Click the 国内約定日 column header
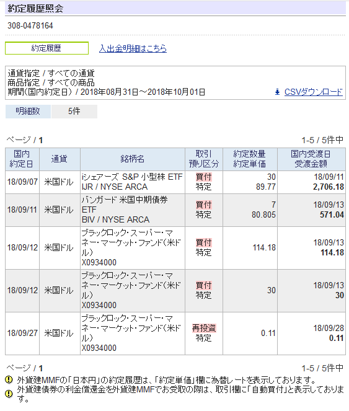Viewport: 349px width, 411px height. pos(22,159)
